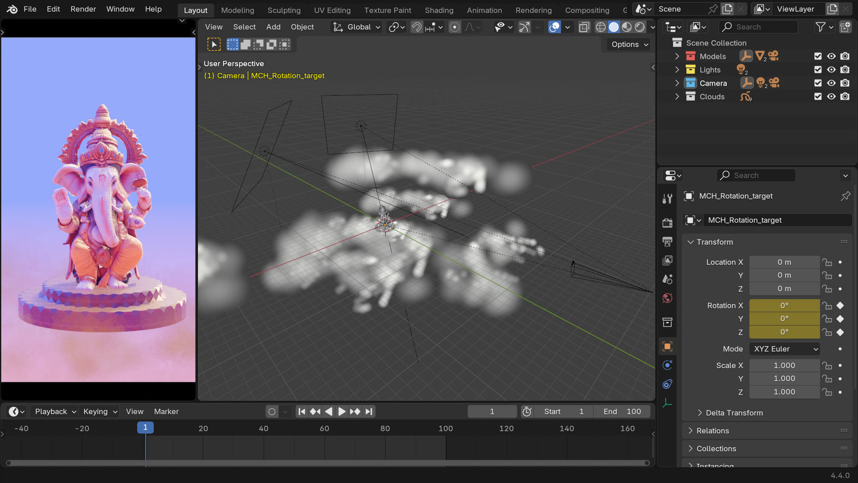Uncheck the Clouds collection checkbox
This screenshot has width=858, height=483.
(818, 96)
